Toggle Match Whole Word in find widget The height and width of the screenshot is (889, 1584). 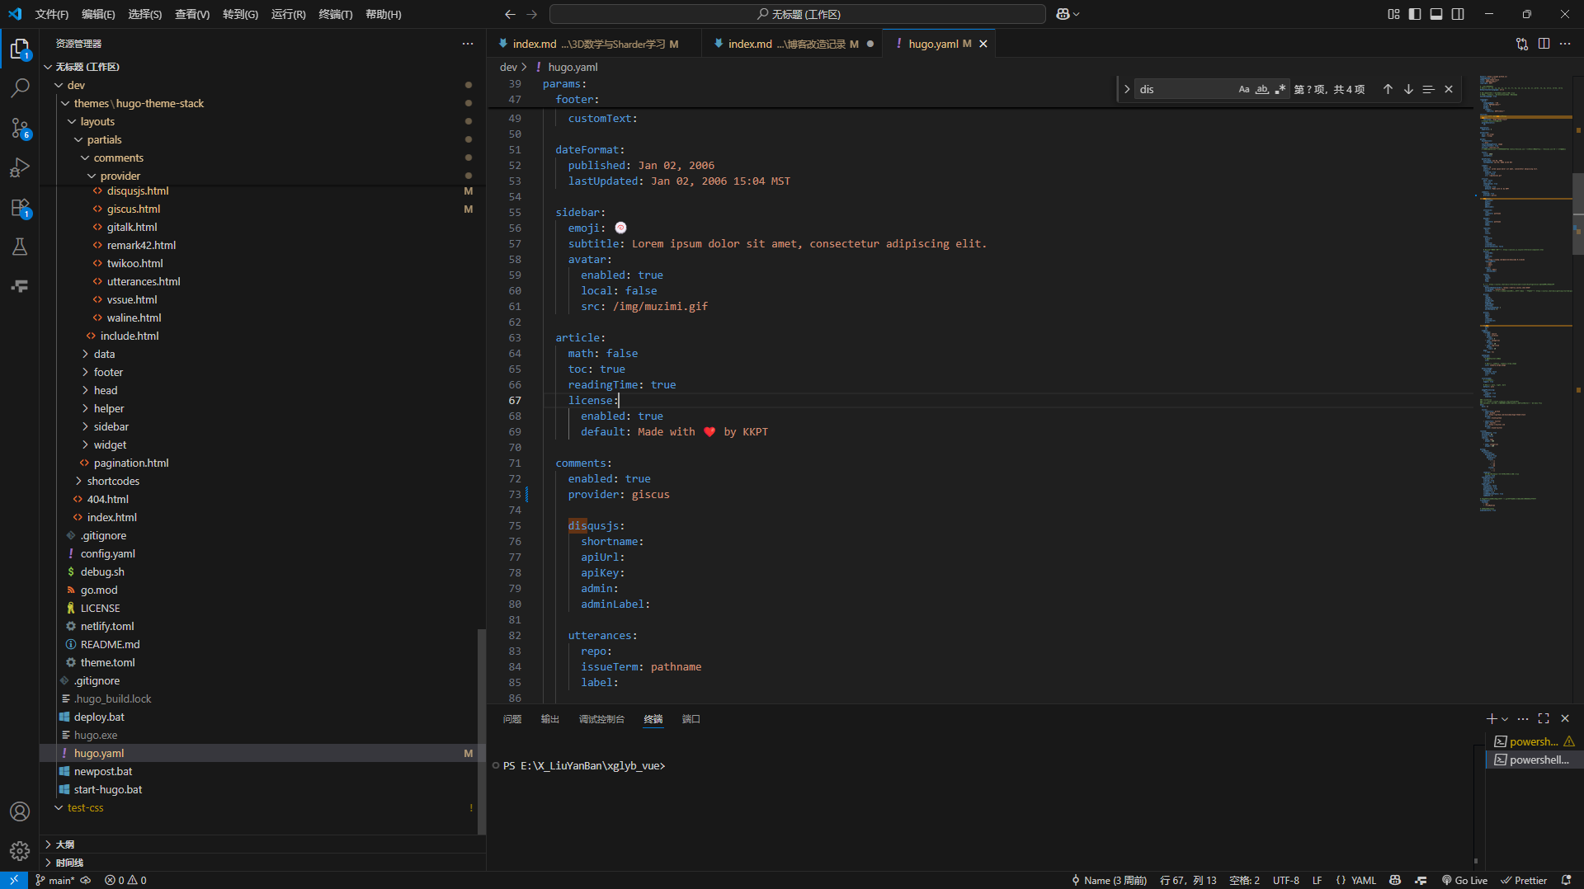click(x=1261, y=89)
